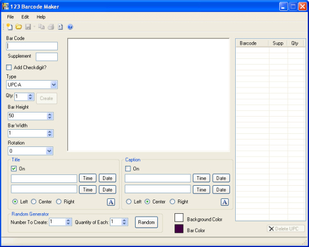Screen dimensions: 309x247
Task: Insert Time in second Title line
Action: pos(88,189)
